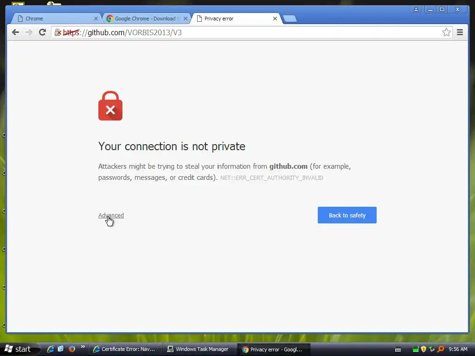Viewport: 475px width, 356px height.
Task: Switch to Windows Task Manager taskbar button
Action: point(199,349)
